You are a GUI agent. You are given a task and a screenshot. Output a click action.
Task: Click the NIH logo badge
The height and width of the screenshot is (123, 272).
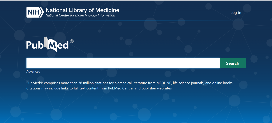point(35,12)
